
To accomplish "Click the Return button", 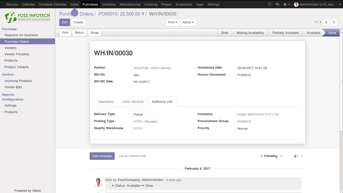I will tap(79, 33).
